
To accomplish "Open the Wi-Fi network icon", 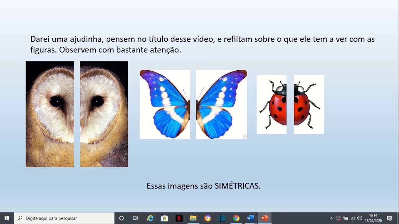I will 353,218.
